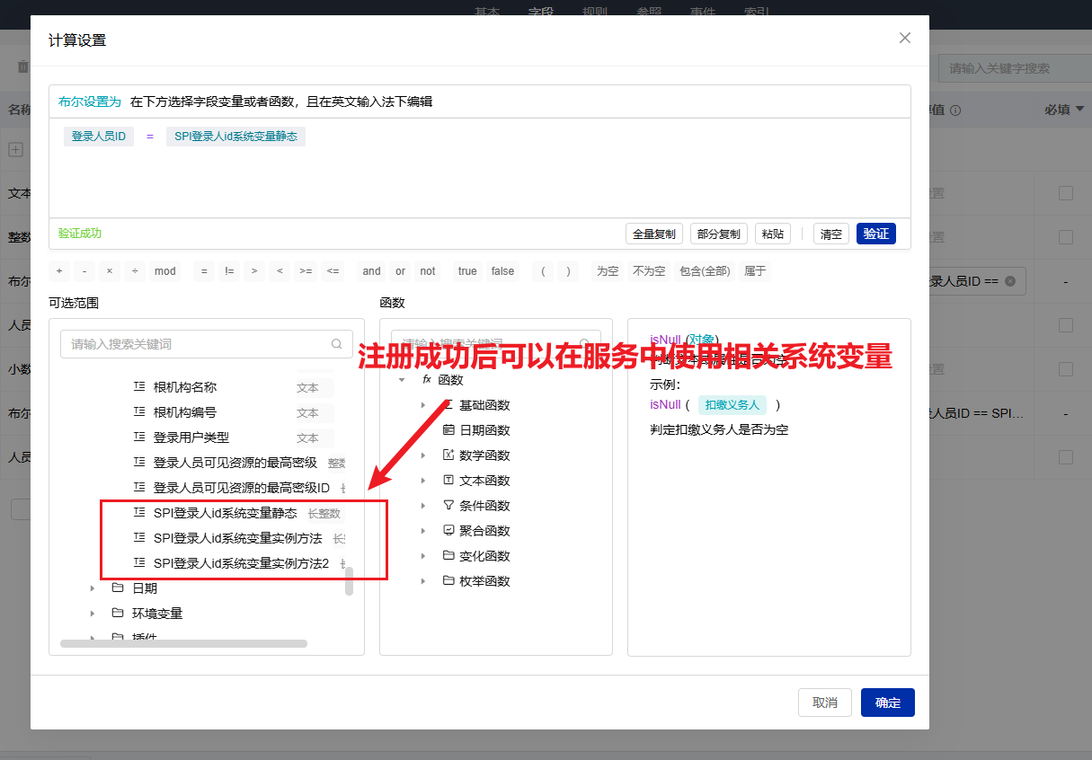Click the 聚合函数 icon

pyautogui.click(x=448, y=531)
